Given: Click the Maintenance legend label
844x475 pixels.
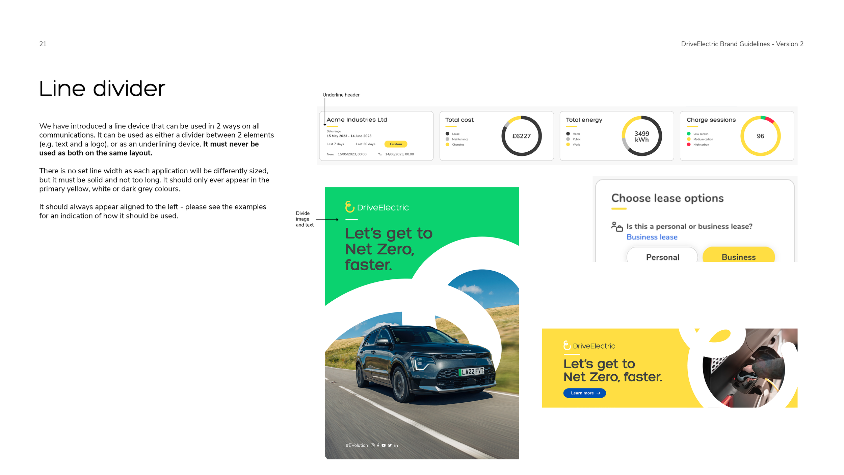Looking at the screenshot, I should coord(460,139).
